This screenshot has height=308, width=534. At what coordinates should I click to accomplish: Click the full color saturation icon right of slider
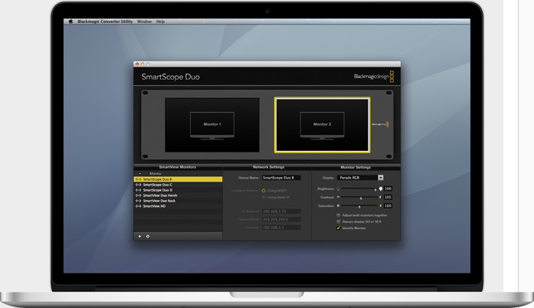(x=380, y=206)
